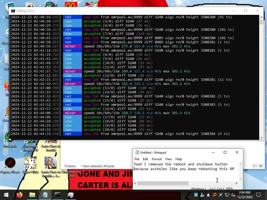Viewport: 267px width, 200px height.
Task: Click Notepad horizontal scrollbar left arrow
Action: point(135,183)
